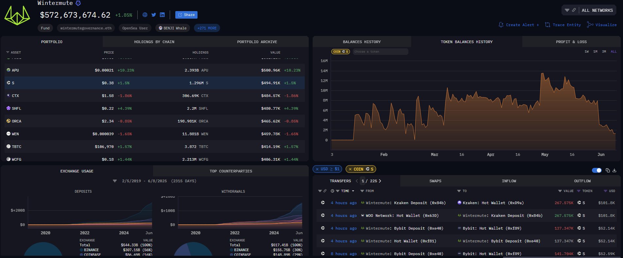Switch to Swaps tab

[435, 181]
